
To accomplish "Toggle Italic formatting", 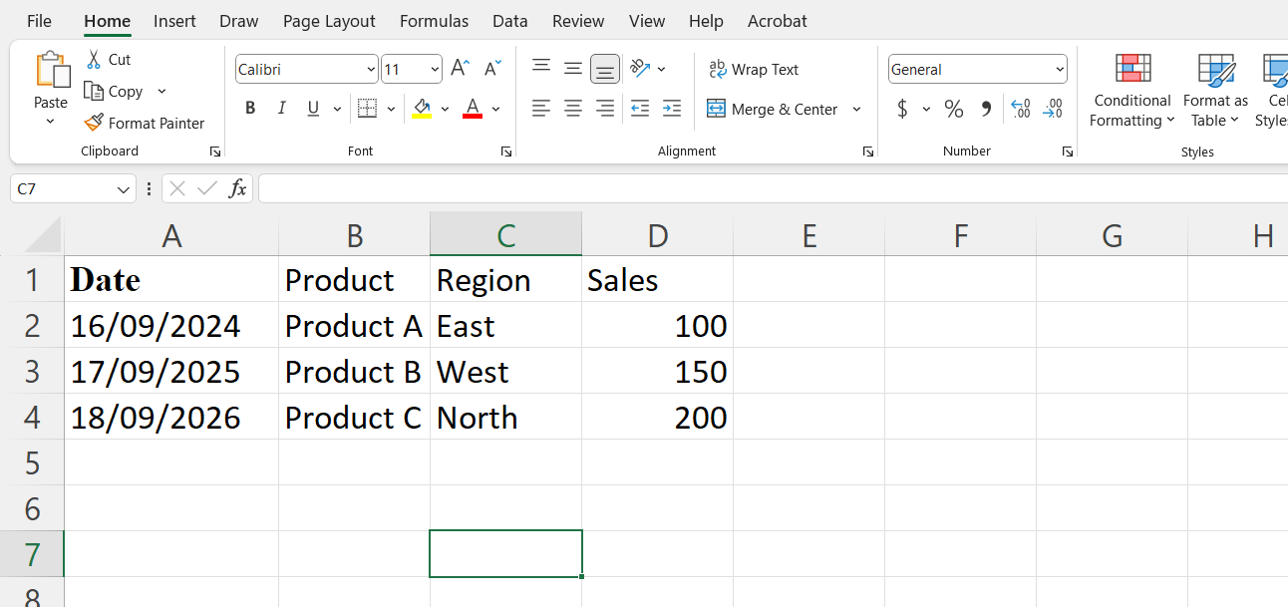I will (x=281, y=109).
